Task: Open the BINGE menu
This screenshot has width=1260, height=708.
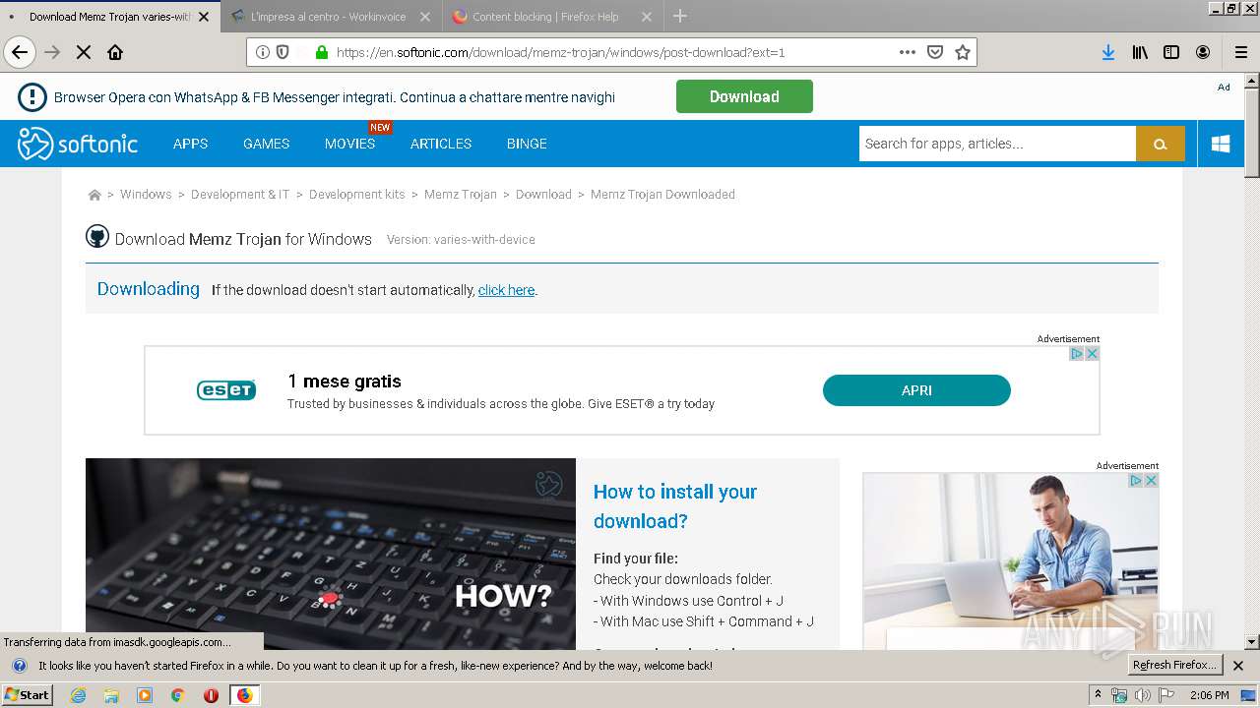Action: [x=527, y=144]
